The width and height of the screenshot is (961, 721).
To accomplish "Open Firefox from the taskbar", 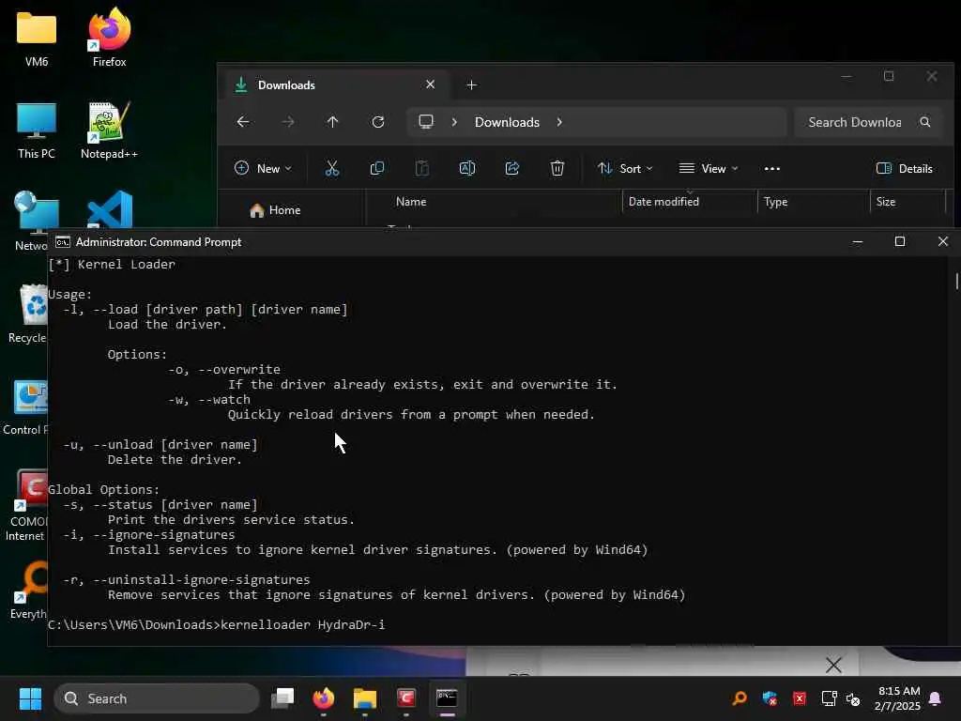I will 324,698.
